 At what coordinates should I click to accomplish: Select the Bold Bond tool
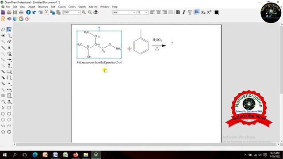pos(3,72)
